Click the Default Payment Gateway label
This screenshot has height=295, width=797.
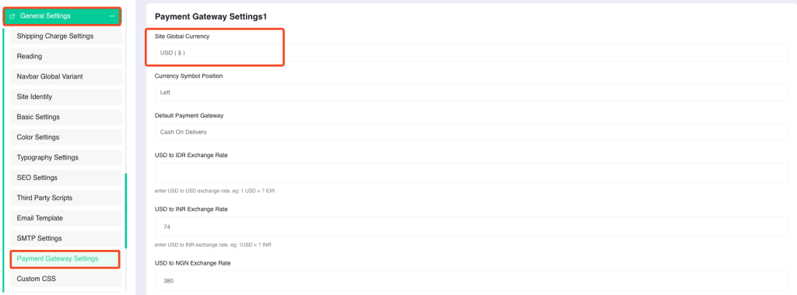(189, 115)
